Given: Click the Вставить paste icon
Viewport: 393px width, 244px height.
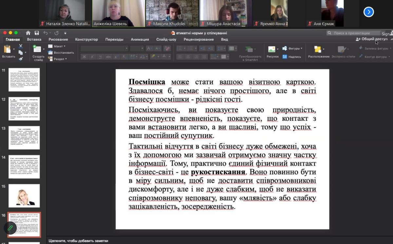Looking at the screenshot, I should pos(8,50).
